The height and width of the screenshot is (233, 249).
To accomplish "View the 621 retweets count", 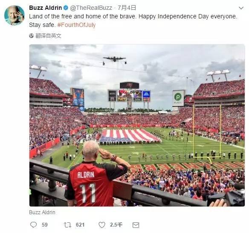I will [x=80, y=225].
